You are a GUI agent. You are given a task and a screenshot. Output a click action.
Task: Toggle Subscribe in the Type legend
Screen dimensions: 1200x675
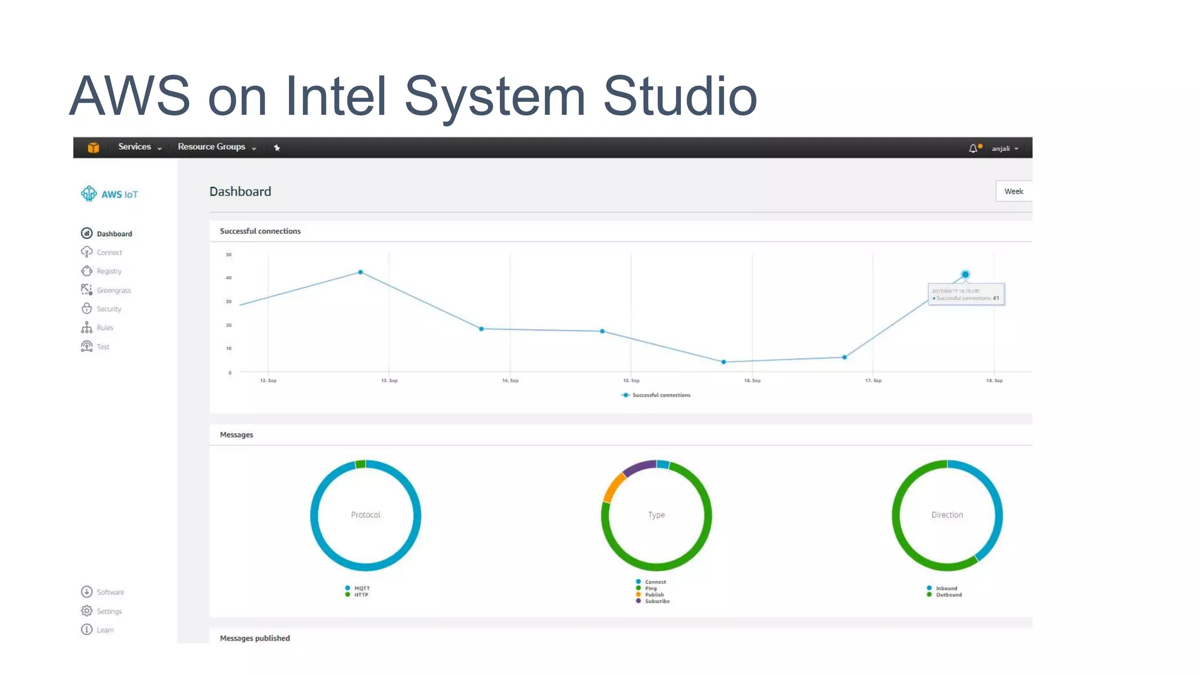[x=653, y=601]
